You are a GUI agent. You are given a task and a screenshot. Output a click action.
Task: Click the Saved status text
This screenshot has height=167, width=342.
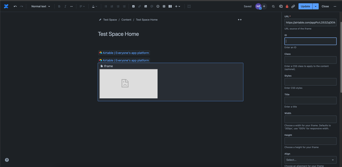(x=248, y=6)
